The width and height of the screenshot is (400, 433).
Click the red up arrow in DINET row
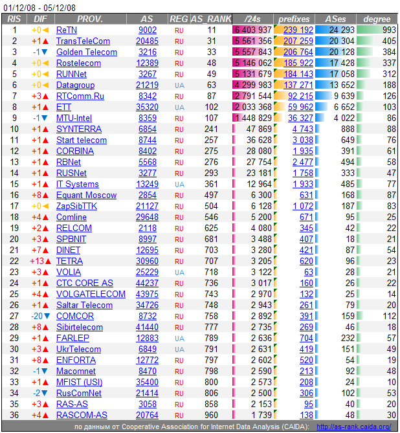point(45,250)
